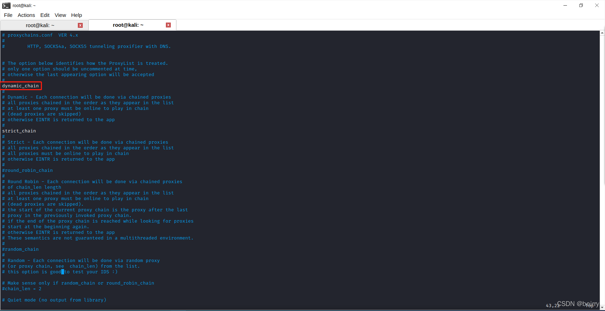Viewport: 605px width, 311px height.
Task: Close the first root@kali tab
Action: tap(80, 25)
